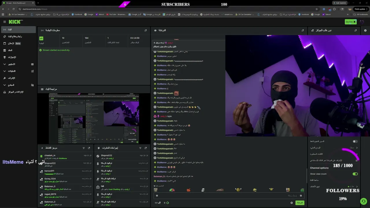Open the filter menu in موجز النشاط panel

tap(84, 148)
